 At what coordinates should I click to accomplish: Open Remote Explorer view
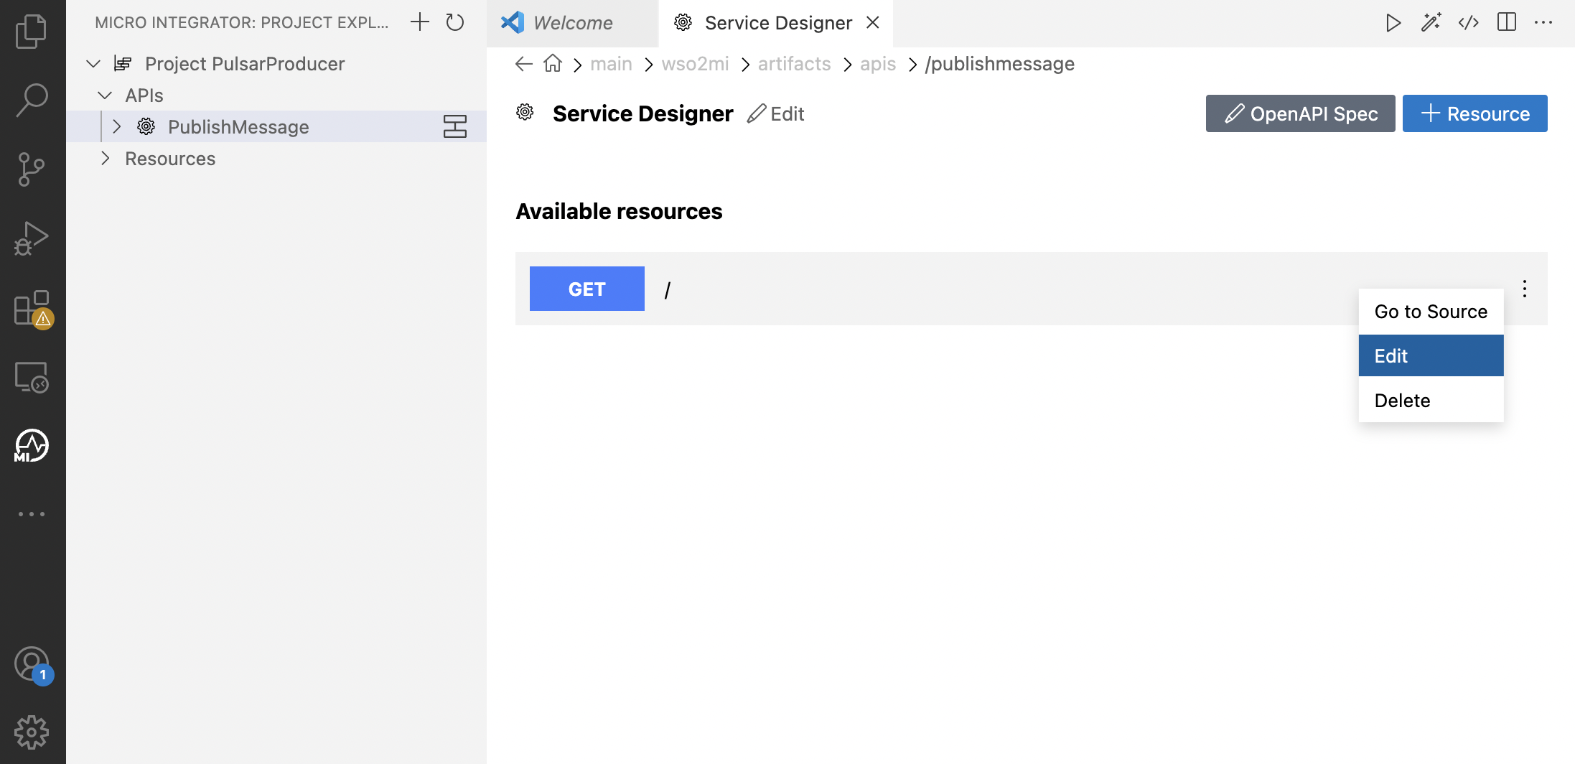(32, 376)
